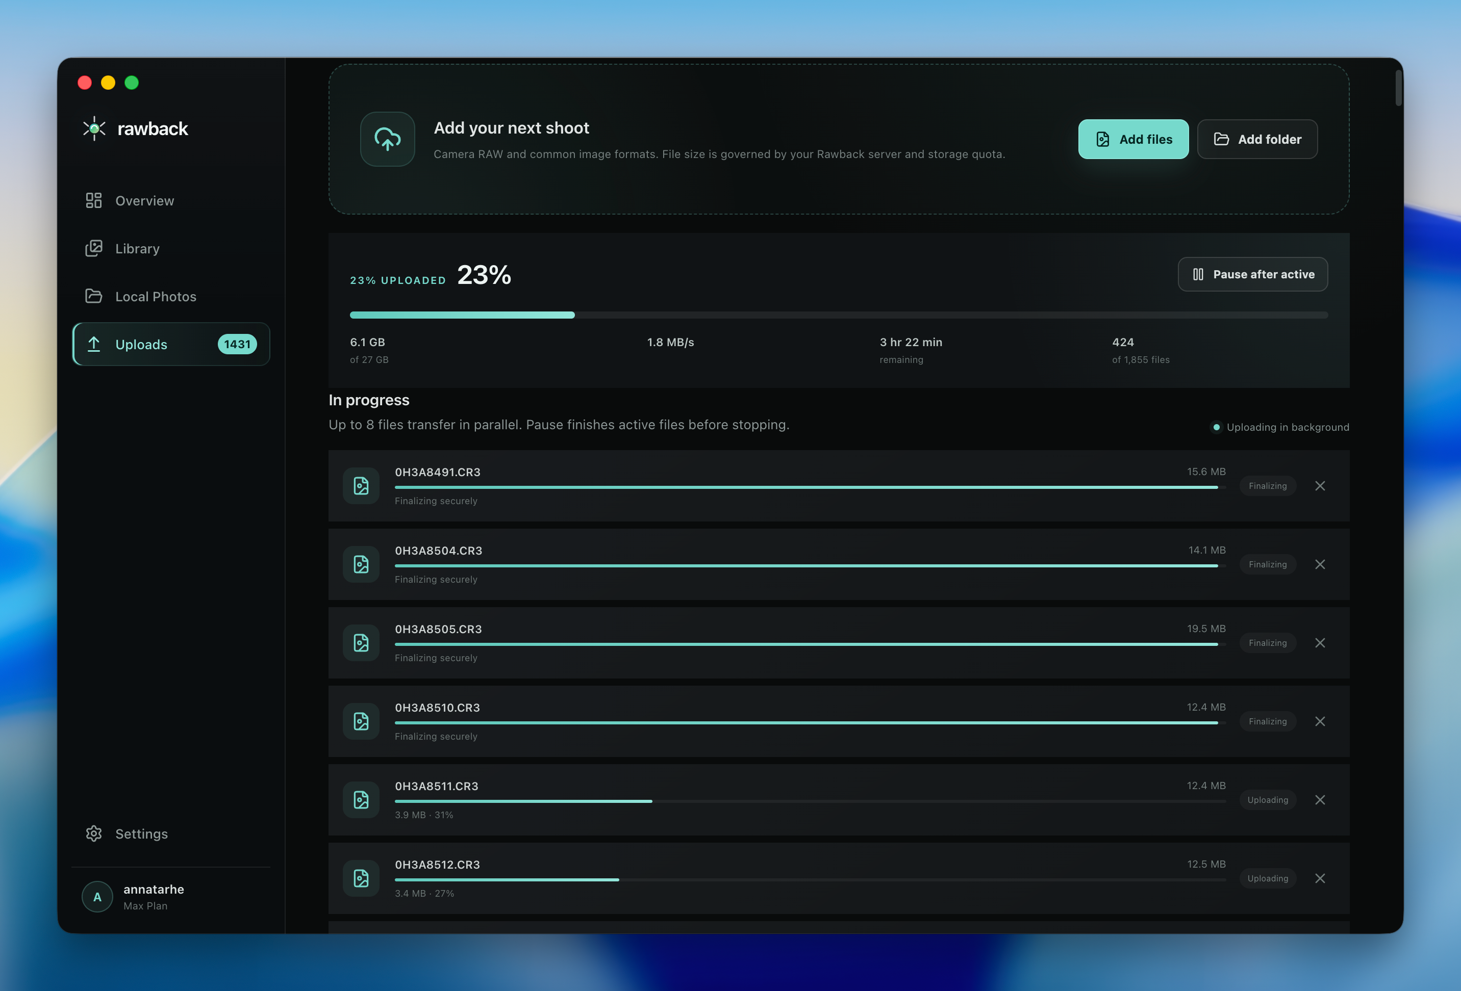Viewport: 1461px width, 991px height.
Task: Click the file icon for 0H3A8510.CR3
Action: click(x=361, y=721)
